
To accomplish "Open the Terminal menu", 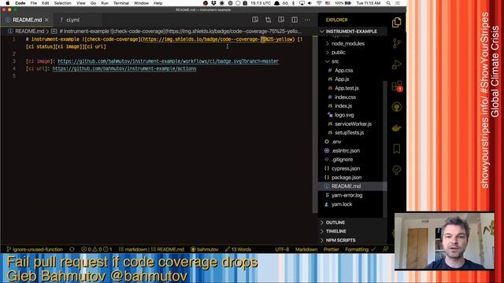I will 121,3.
